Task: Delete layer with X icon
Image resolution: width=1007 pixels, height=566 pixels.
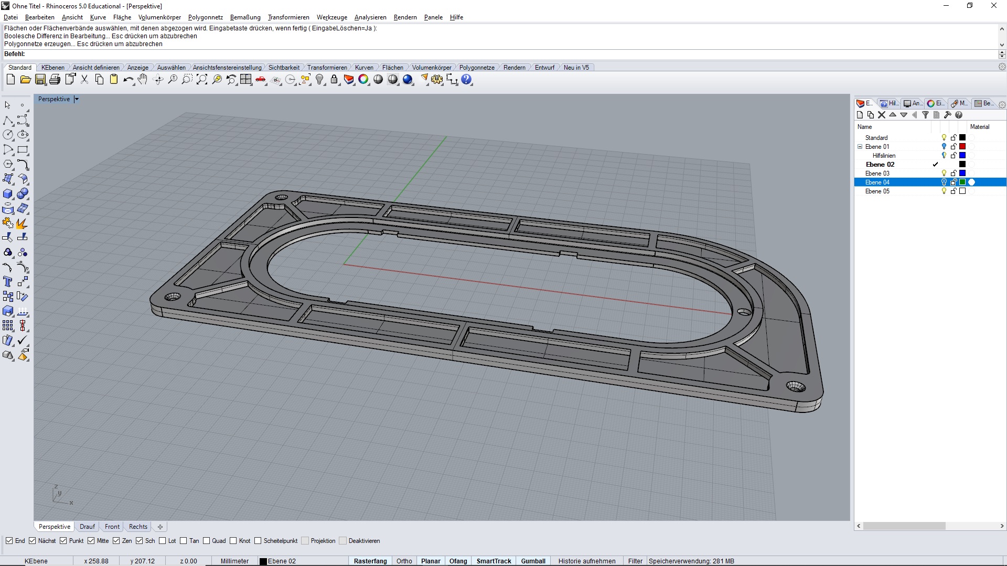Action: click(x=882, y=115)
